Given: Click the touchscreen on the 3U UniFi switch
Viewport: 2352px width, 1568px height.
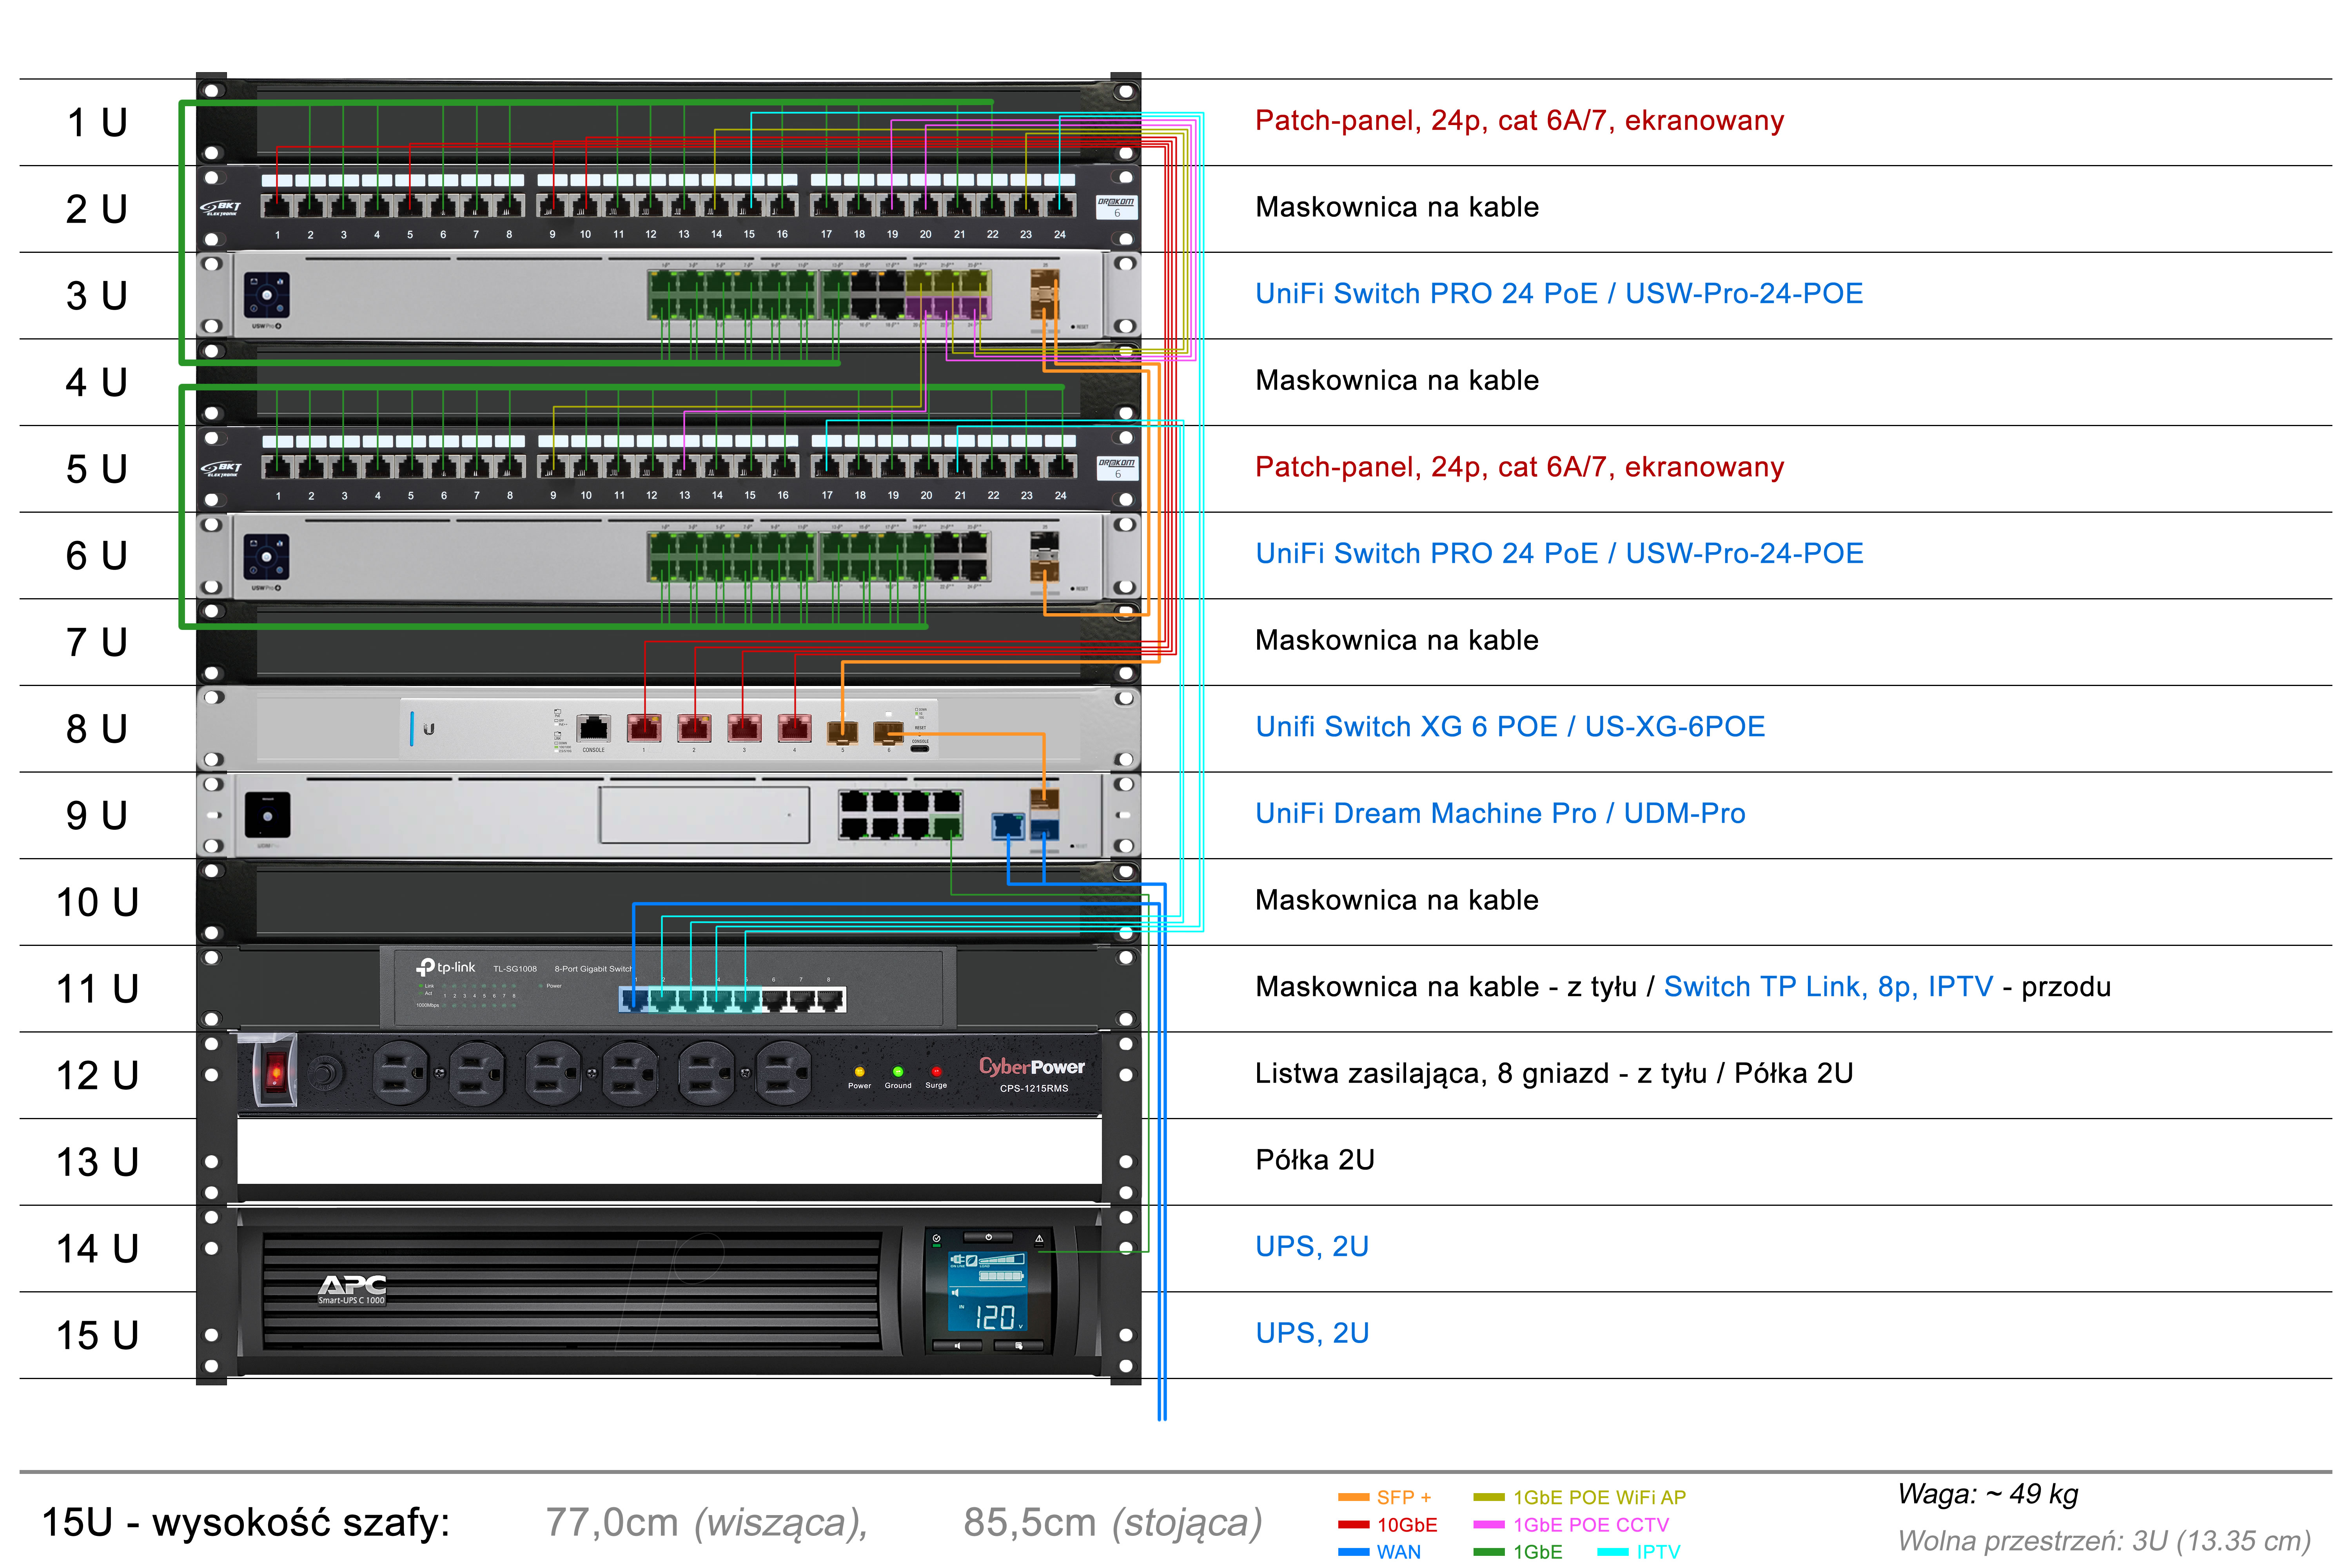Looking at the screenshot, I should pyautogui.click(x=267, y=295).
